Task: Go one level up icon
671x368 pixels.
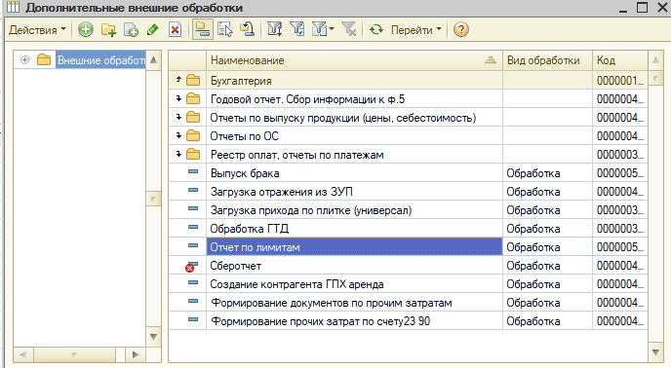Action: [x=247, y=30]
